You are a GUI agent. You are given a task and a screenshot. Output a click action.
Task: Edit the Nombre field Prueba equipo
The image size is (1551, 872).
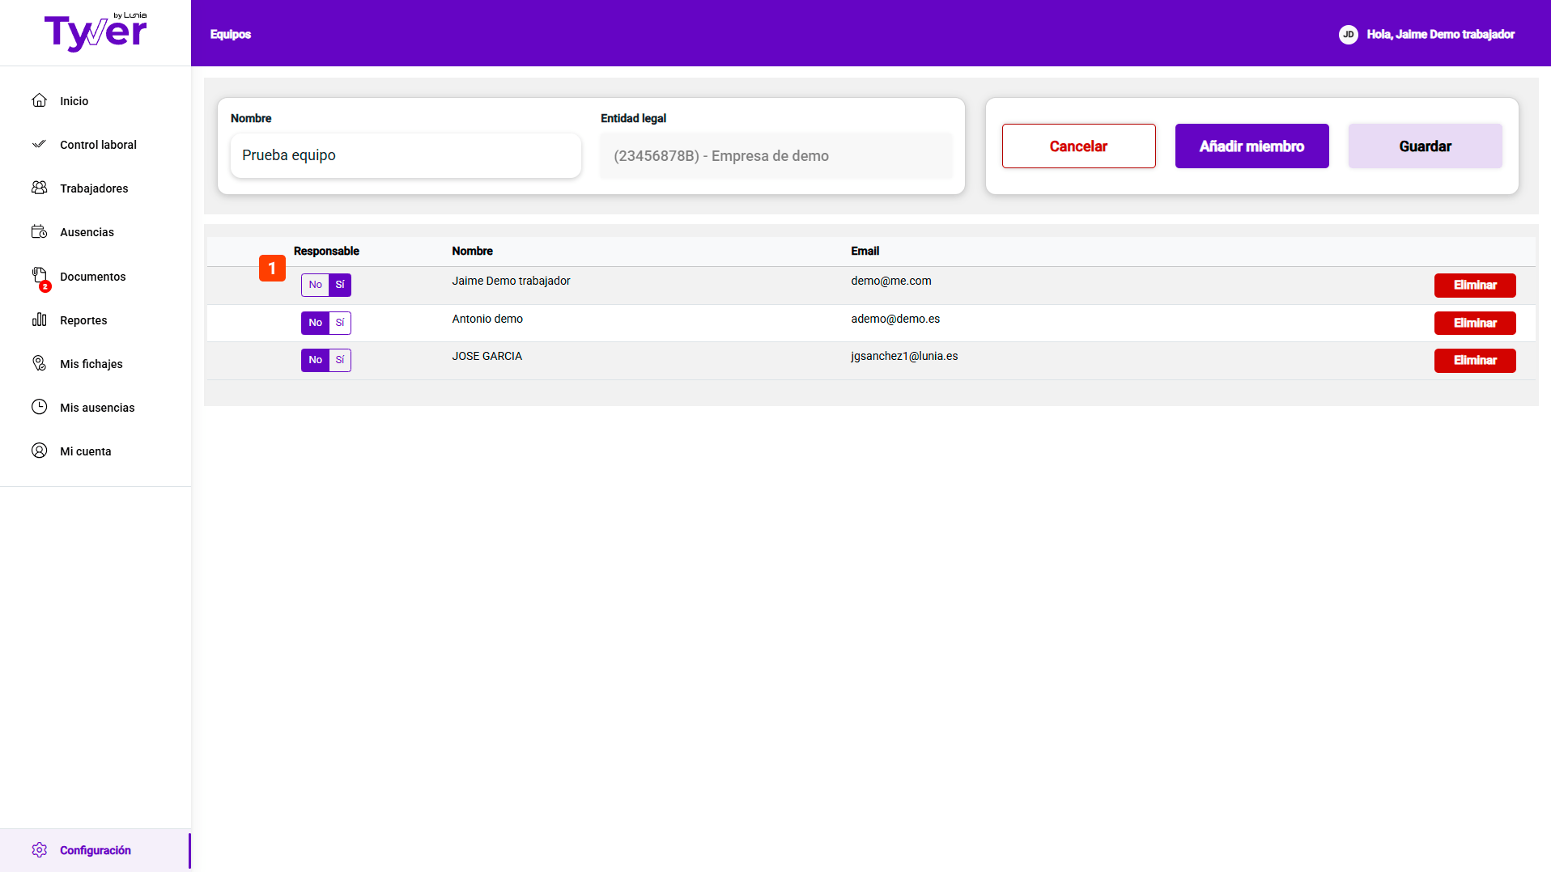pyautogui.click(x=406, y=155)
